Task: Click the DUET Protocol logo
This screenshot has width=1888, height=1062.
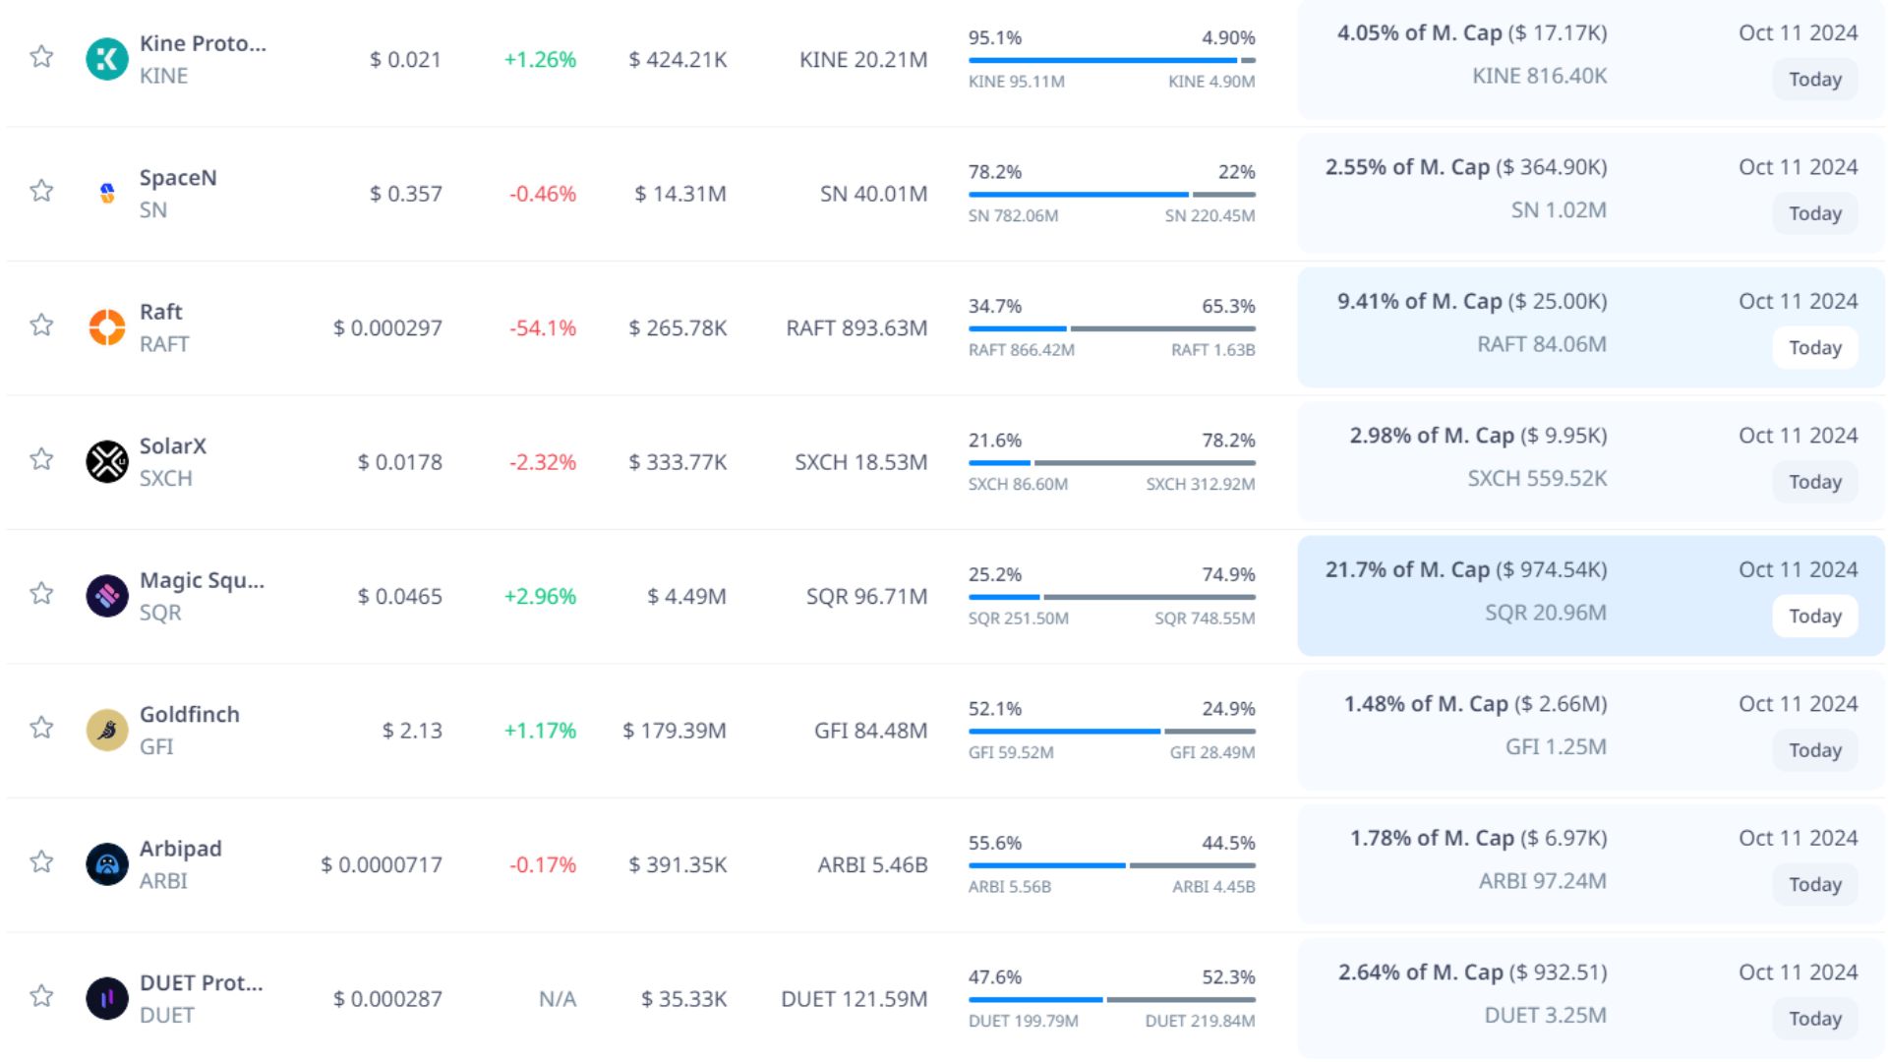Action: [x=107, y=998]
